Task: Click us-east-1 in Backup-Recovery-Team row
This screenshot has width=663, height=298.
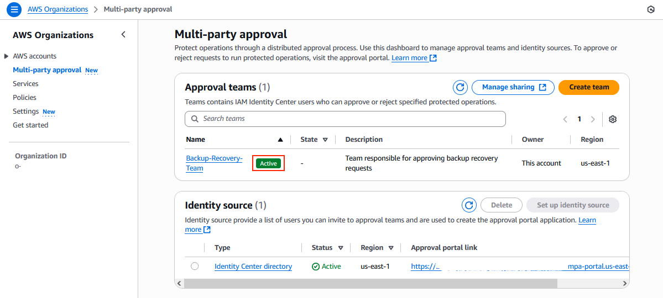Action: point(596,163)
